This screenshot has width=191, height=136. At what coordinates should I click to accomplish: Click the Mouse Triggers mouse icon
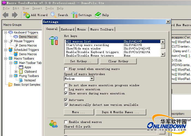(x=11, y=41)
